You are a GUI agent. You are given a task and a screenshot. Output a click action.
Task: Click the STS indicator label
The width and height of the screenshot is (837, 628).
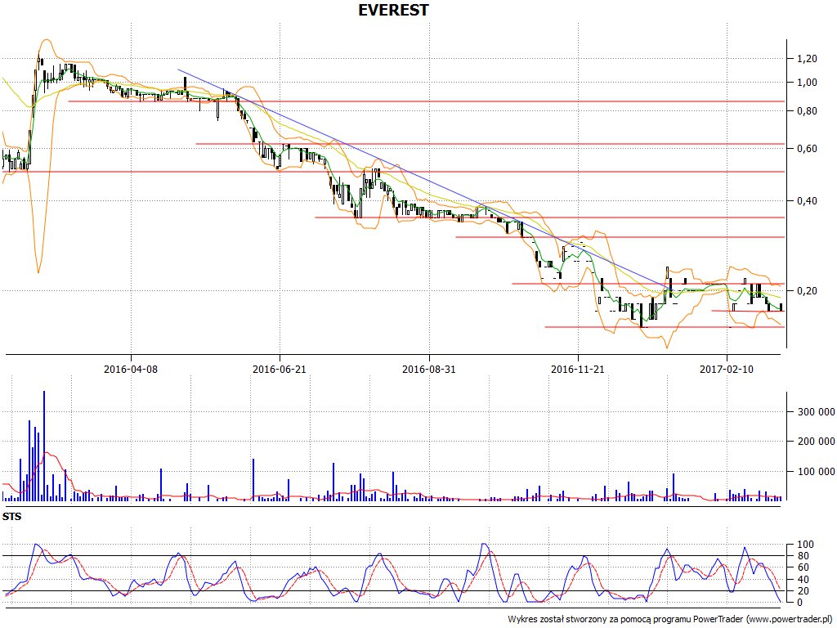(11, 517)
